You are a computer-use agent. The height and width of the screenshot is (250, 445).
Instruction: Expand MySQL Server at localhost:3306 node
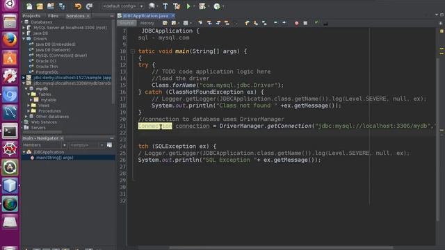pos(24,28)
